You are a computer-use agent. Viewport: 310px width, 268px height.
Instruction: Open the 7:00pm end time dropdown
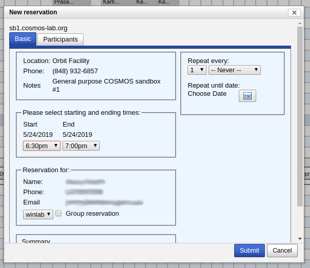click(x=81, y=146)
